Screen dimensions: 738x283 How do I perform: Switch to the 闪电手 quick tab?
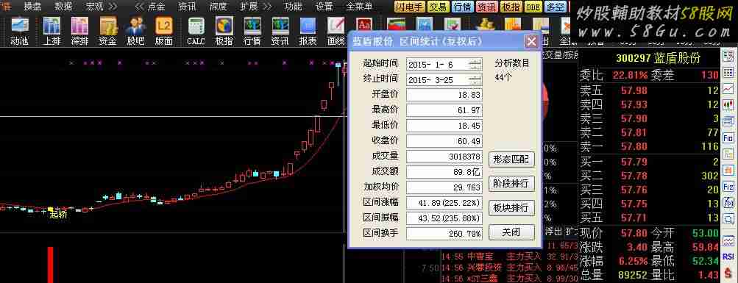pyautogui.click(x=410, y=7)
